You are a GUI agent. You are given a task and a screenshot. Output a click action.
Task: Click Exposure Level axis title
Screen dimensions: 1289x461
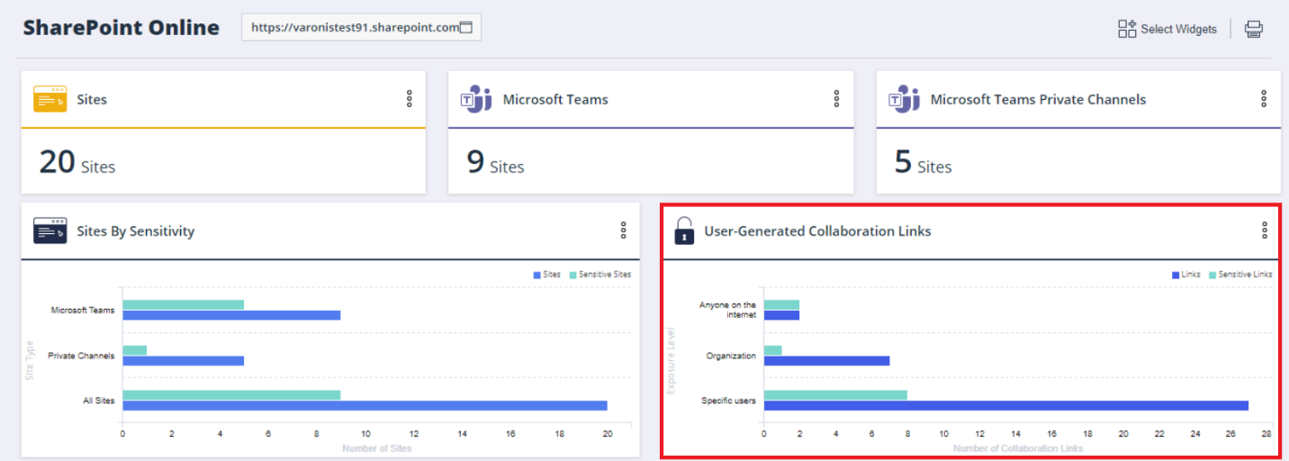671,361
